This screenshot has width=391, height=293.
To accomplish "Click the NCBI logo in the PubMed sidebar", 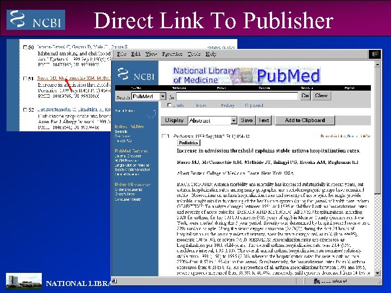I will coord(136,74).
